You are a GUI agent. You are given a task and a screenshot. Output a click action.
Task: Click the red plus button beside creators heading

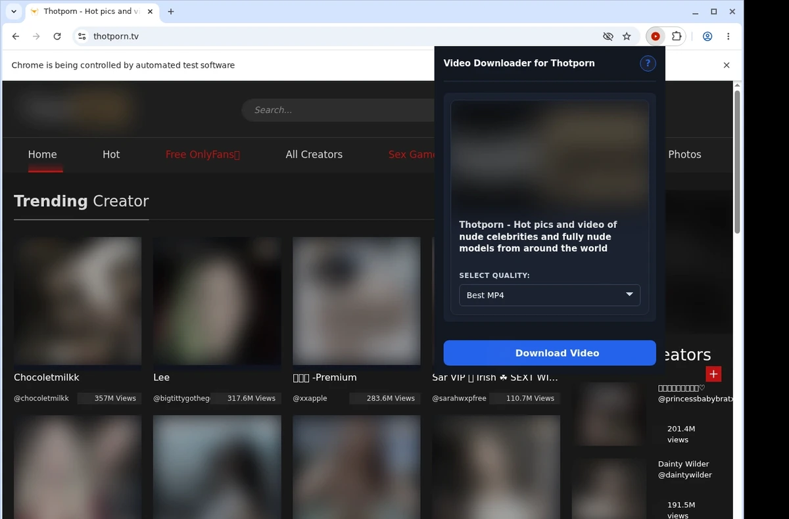713,374
